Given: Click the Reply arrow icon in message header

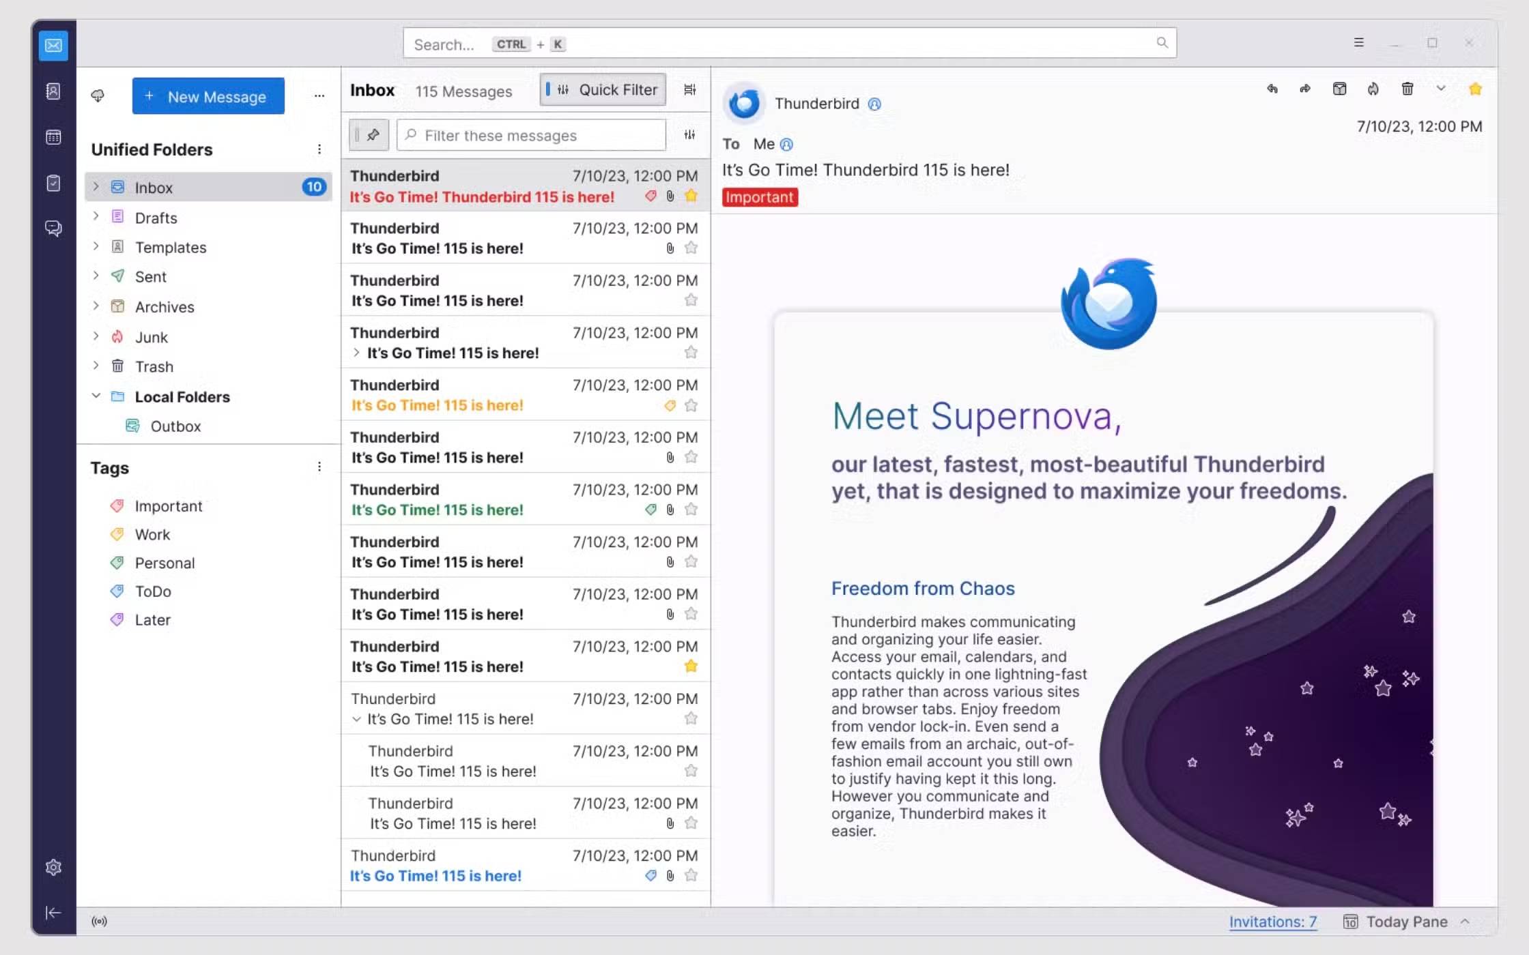Looking at the screenshot, I should pos(1272,89).
